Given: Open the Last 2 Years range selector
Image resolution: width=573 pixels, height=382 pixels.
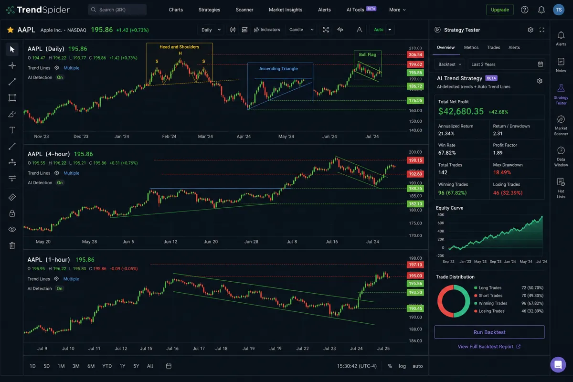Looking at the screenshot, I should [507, 64].
